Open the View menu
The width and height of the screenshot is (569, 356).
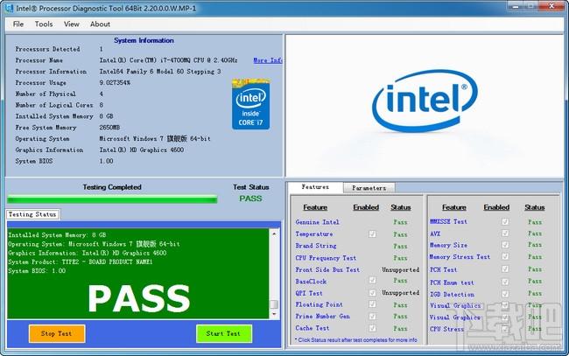coord(72,24)
